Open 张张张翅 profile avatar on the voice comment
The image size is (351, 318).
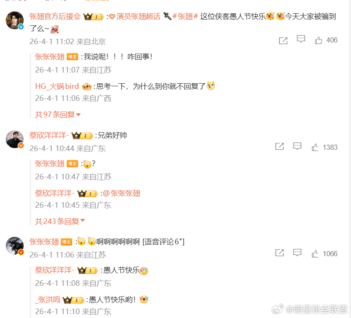coord(15,246)
